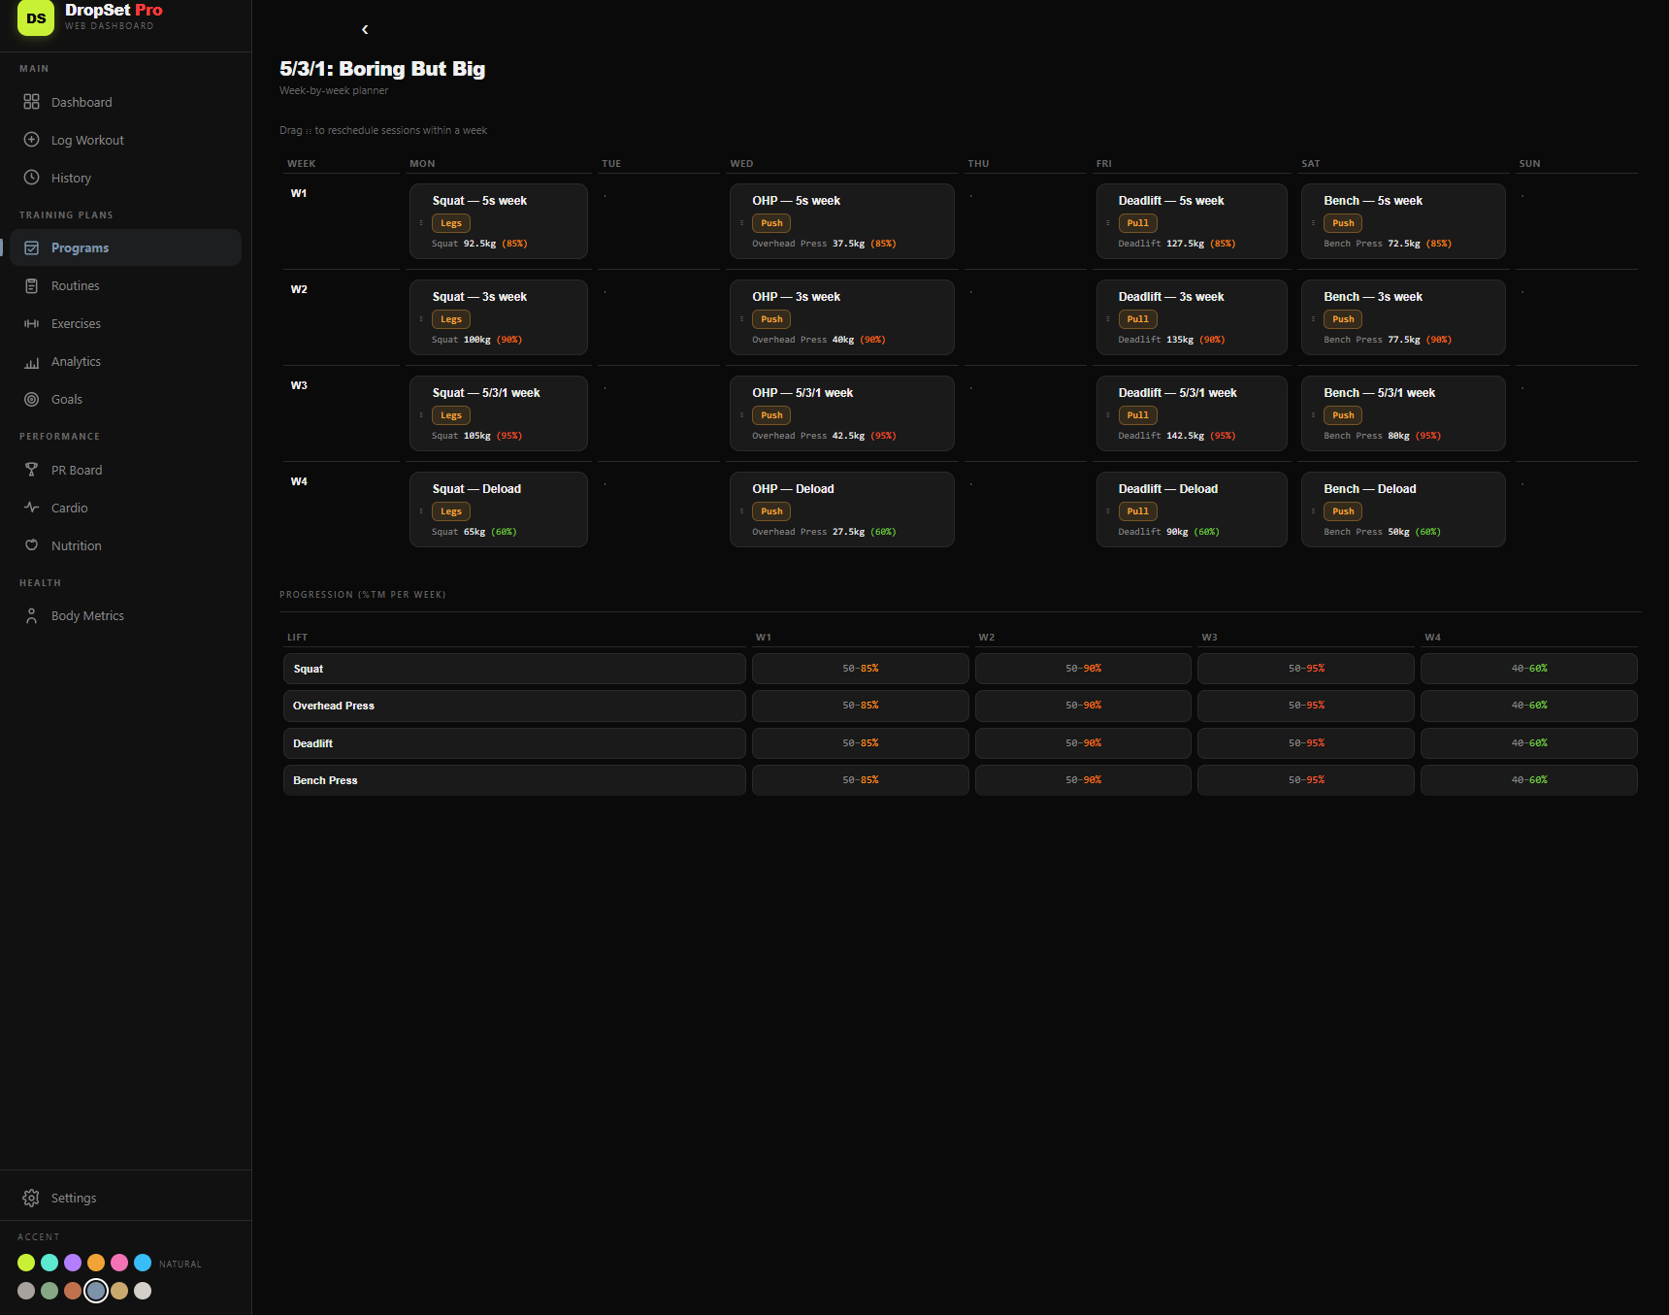
Task: Go back using the chevron arrow
Action: [365, 29]
